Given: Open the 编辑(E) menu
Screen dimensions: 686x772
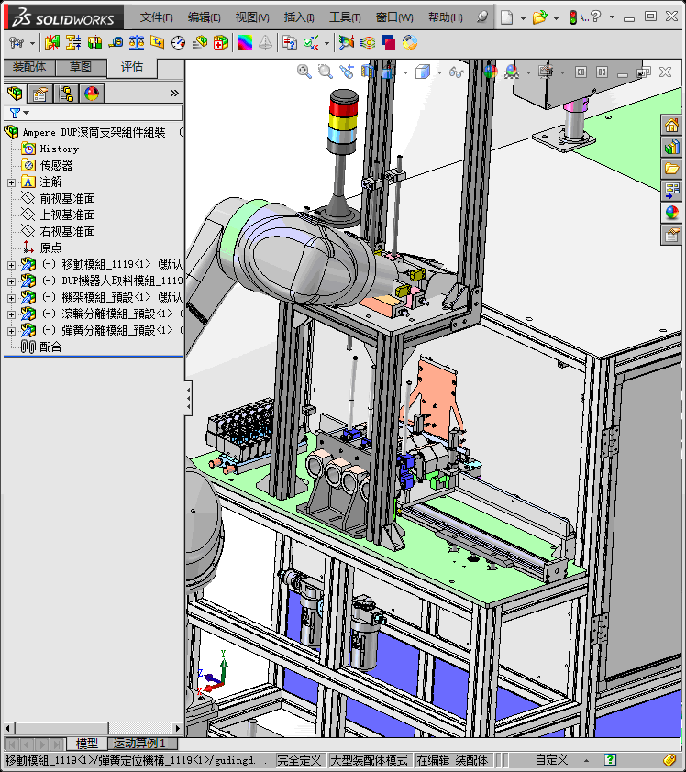Looking at the screenshot, I should pos(204,17).
